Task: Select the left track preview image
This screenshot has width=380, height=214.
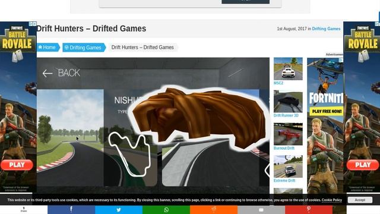Action: (x=70, y=137)
